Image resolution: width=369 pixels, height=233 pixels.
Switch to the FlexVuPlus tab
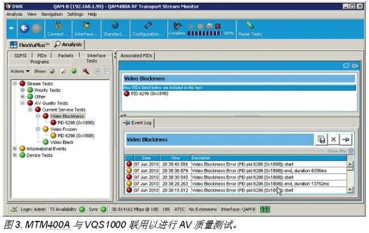click(x=30, y=45)
